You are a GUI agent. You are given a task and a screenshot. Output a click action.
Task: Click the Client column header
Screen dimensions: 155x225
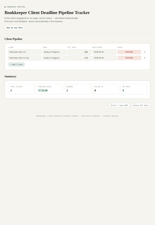click(11, 47)
